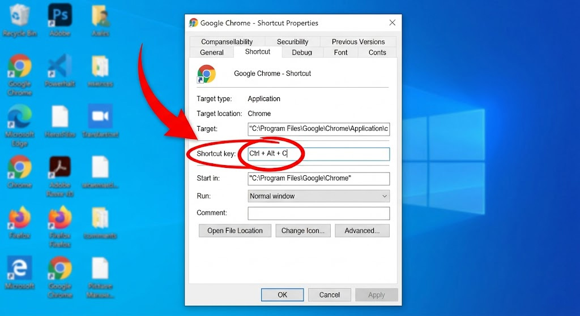The width and height of the screenshot is (580, 316).
Task: Switch to the Debug tab
Action: point(302,53)
